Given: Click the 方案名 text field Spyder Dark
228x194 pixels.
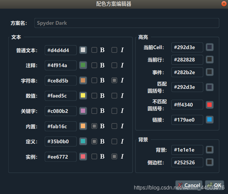Looking at the screenshot, I should pyautogui.click(x=127, y=23).
